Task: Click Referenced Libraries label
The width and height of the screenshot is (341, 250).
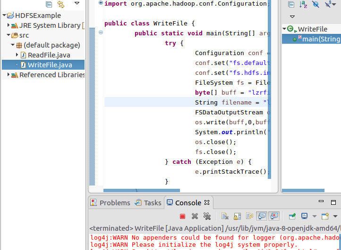Action: click(52, 75)
